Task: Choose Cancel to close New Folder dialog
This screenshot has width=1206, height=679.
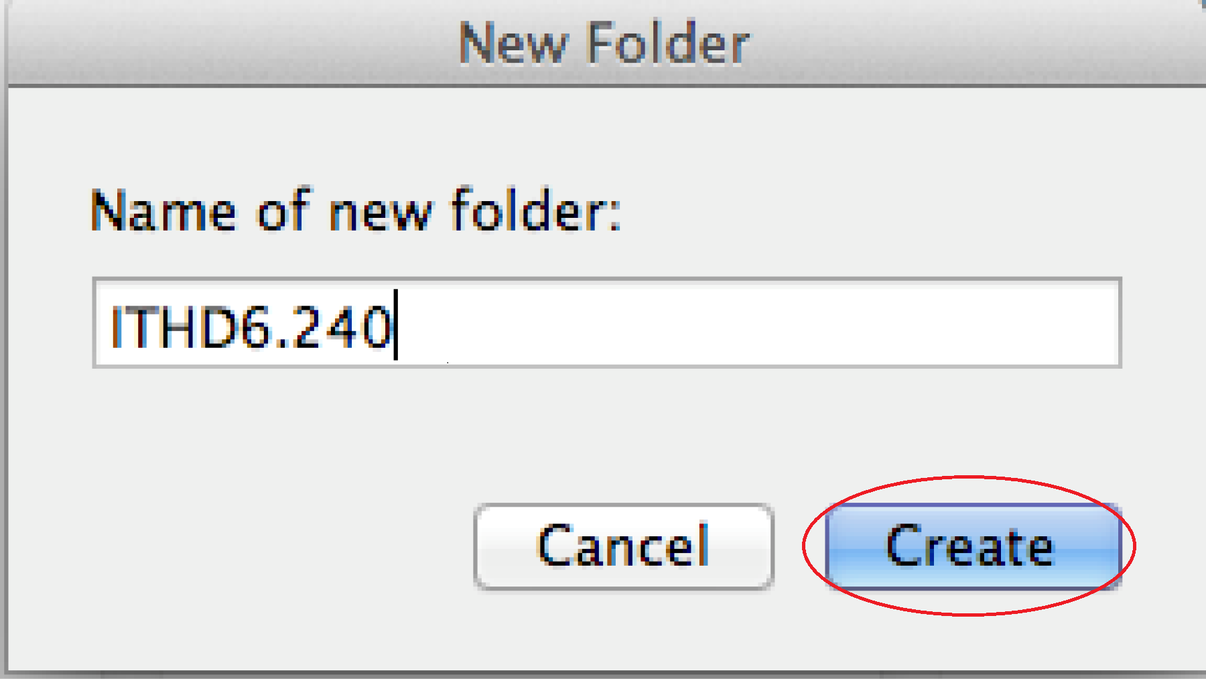Action: click(x=624, y=546)
